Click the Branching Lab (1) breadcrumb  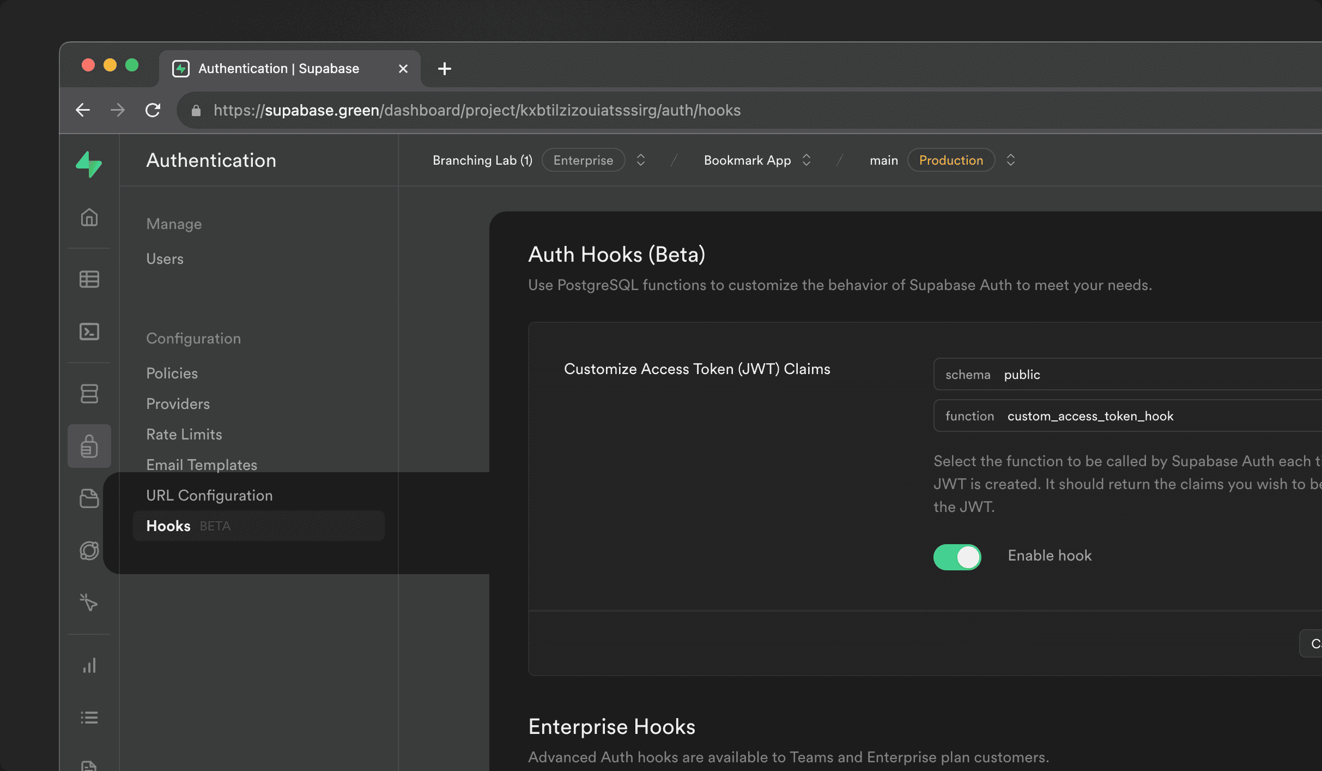[482, 160]
